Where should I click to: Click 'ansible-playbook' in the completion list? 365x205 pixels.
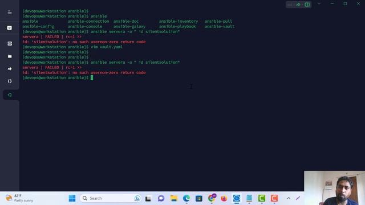177,27
